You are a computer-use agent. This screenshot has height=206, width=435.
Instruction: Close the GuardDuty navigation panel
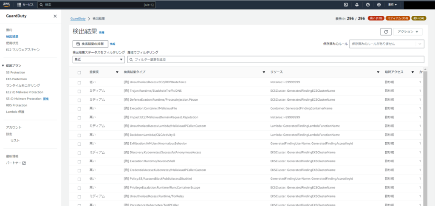tap(55, 16)
